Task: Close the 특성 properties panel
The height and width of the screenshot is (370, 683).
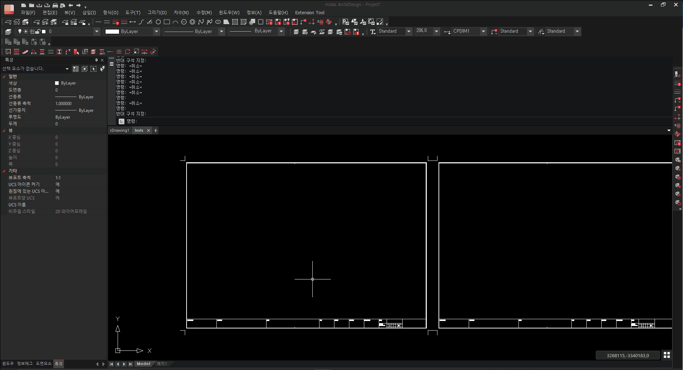Action: coord(102,60)
